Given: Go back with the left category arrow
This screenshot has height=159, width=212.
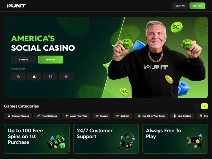Looking at the screenshot, I should click(197, 106).
